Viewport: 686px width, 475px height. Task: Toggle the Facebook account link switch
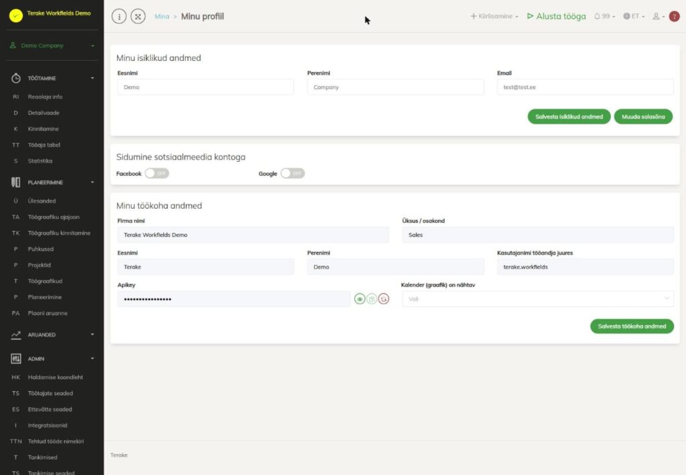pyautogui.click(x=157, y=173)
